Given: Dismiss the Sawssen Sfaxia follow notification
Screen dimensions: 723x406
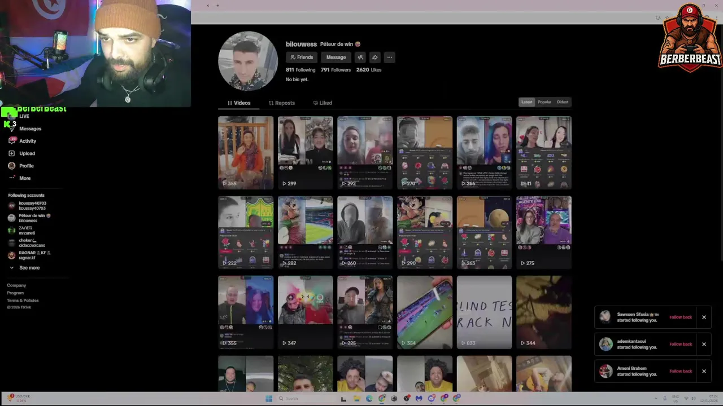Looking at the screenshot, I should (x=704, y=317).
